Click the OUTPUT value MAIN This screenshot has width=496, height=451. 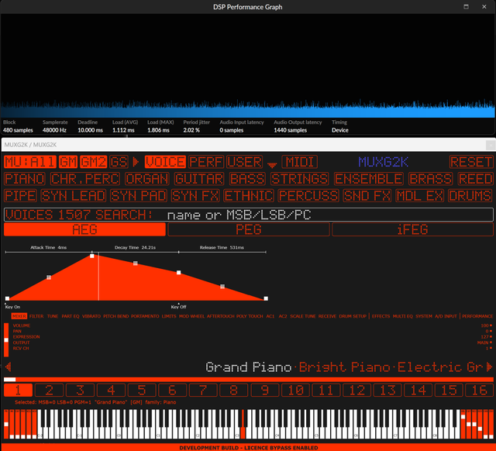[483, 343]
